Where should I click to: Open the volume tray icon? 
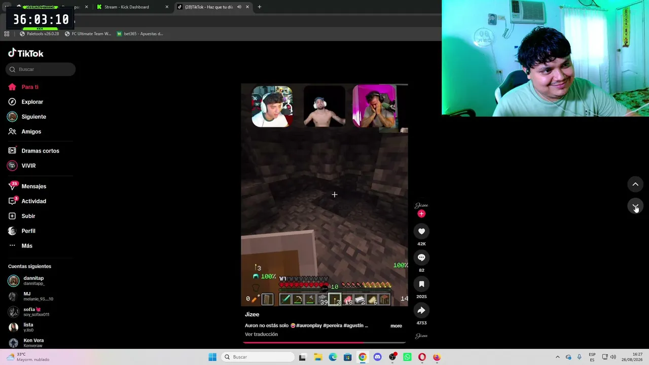pos(613,357)
